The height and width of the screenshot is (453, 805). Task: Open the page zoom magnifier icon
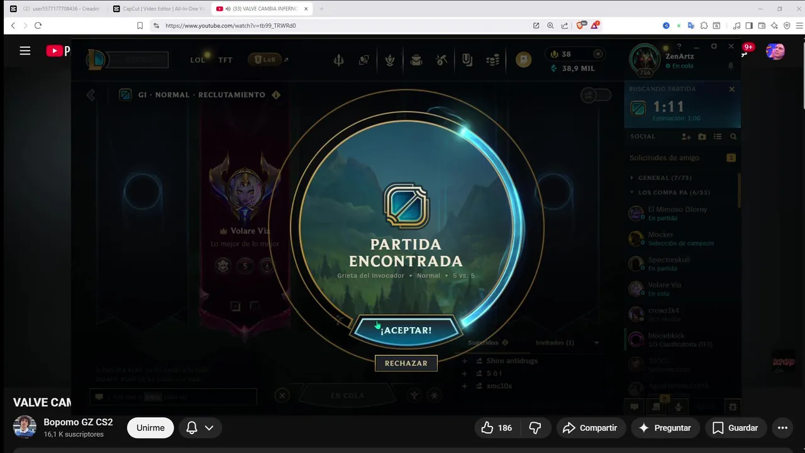coord(550,26)
